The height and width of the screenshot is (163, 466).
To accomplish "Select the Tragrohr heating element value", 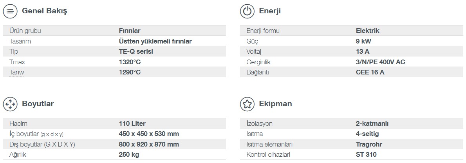I will [x=369, y=144].
